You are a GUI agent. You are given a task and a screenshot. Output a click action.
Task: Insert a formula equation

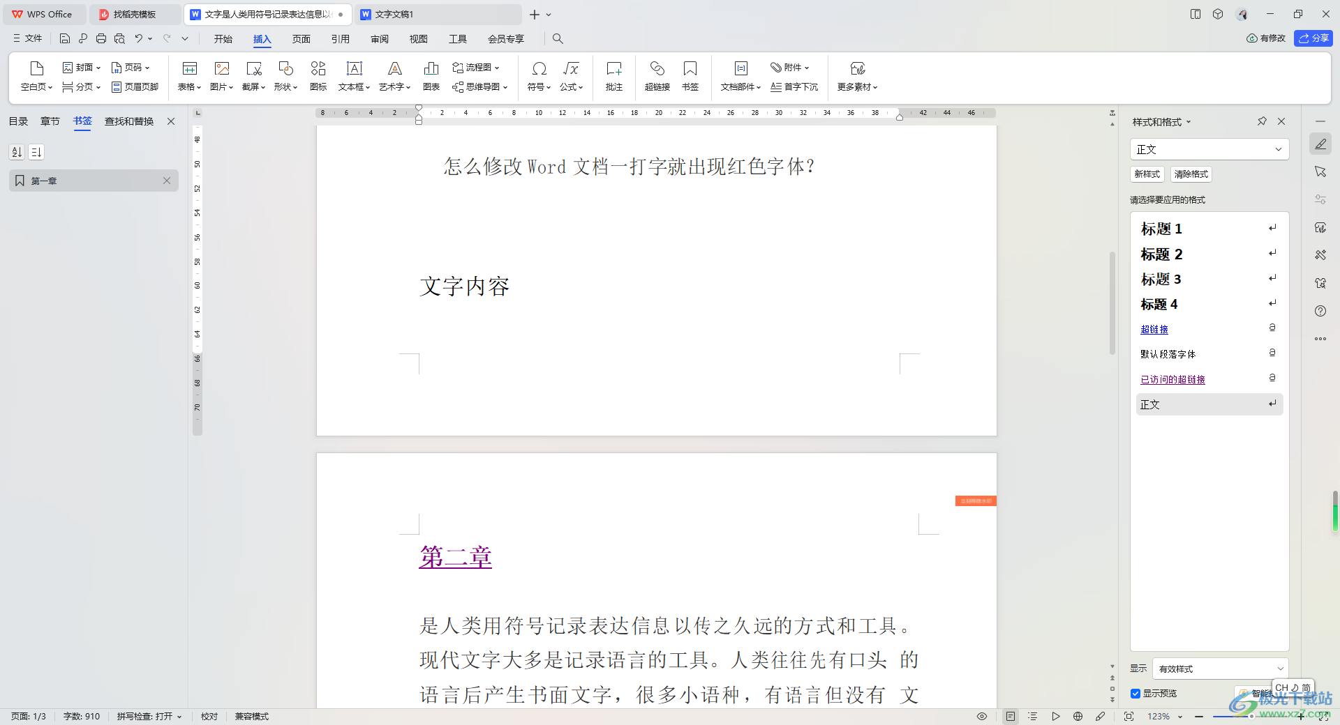571,76
